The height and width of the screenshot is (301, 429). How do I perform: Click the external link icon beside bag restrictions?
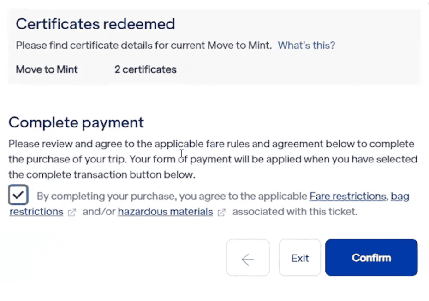71,213
